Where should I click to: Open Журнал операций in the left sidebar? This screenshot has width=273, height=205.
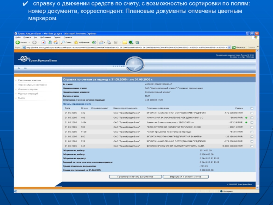click(x=28, y=93)
